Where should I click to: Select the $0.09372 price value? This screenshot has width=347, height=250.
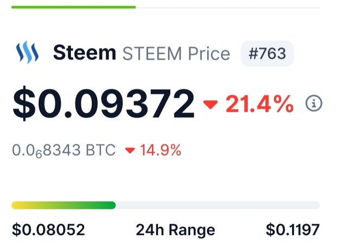tap(103, 103)
